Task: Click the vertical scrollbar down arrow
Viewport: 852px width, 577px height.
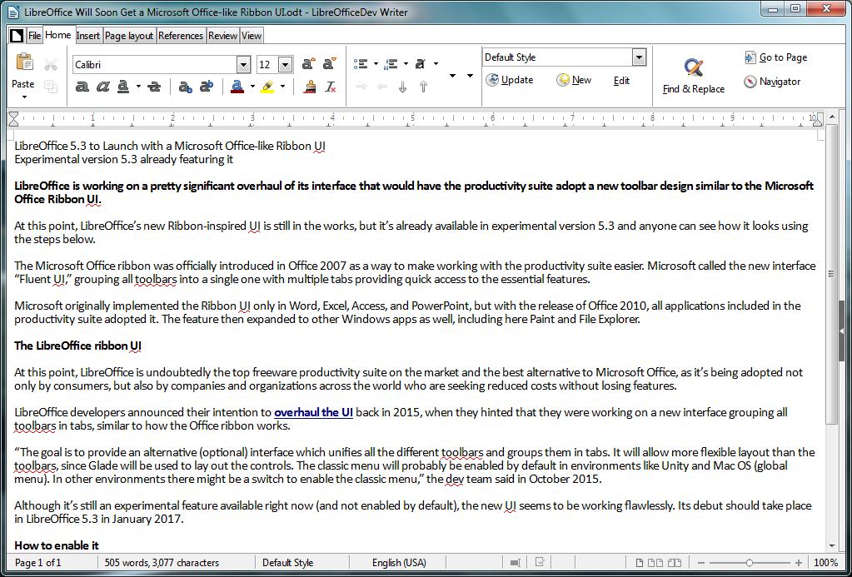Action: pyautogui.click(x=832, y=546)
